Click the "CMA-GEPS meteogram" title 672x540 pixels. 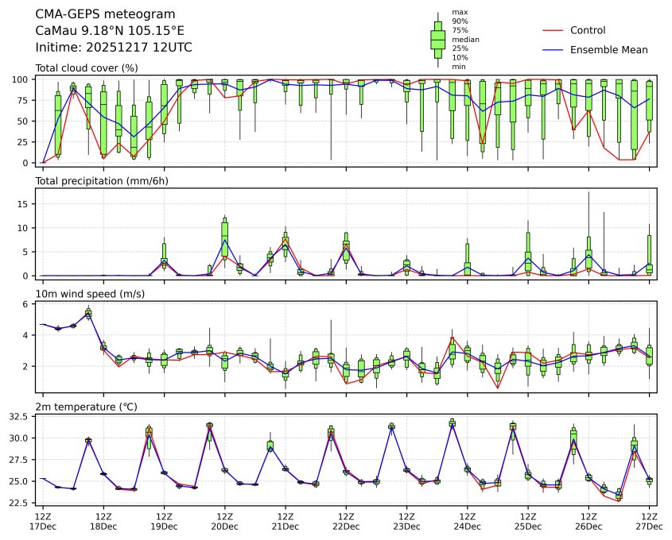click(95, 14)
